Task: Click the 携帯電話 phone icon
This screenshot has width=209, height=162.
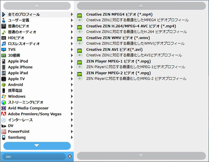Action: (4, 91)
